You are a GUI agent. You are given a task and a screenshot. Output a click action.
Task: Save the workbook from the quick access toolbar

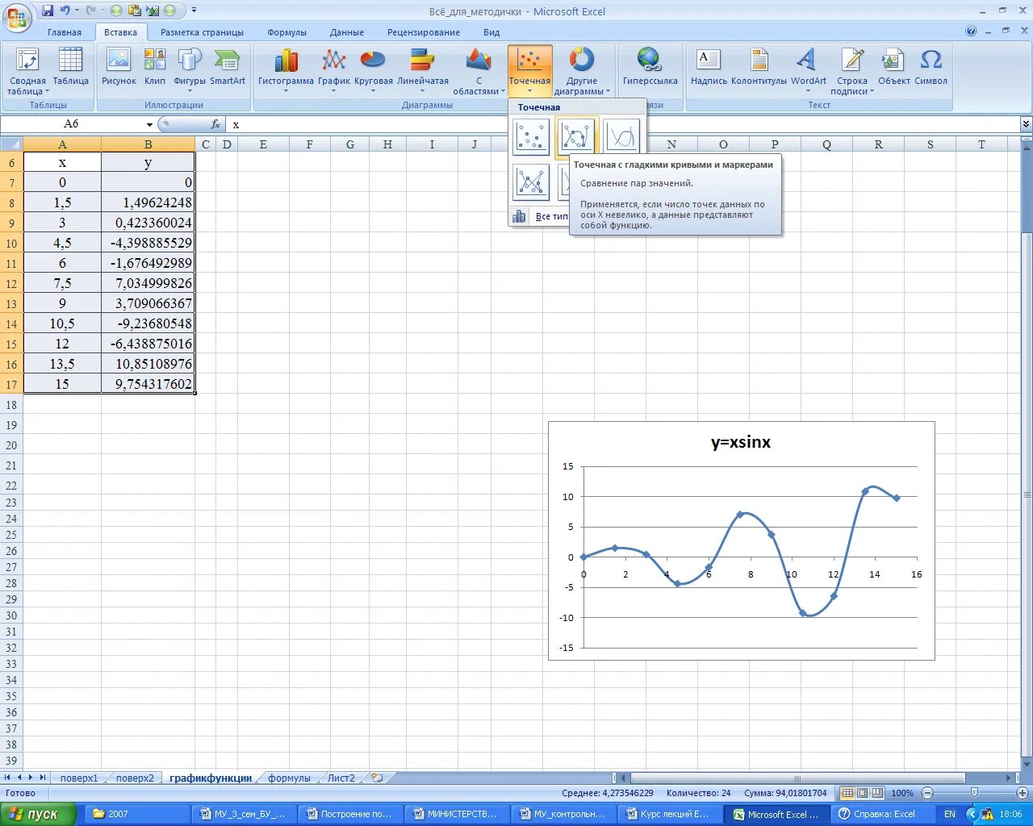click(48, 10)
